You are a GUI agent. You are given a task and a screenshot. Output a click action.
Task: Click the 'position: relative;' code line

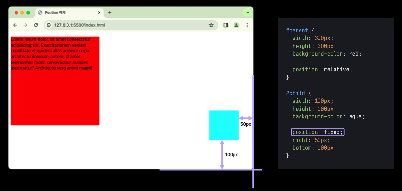point(322,69)
